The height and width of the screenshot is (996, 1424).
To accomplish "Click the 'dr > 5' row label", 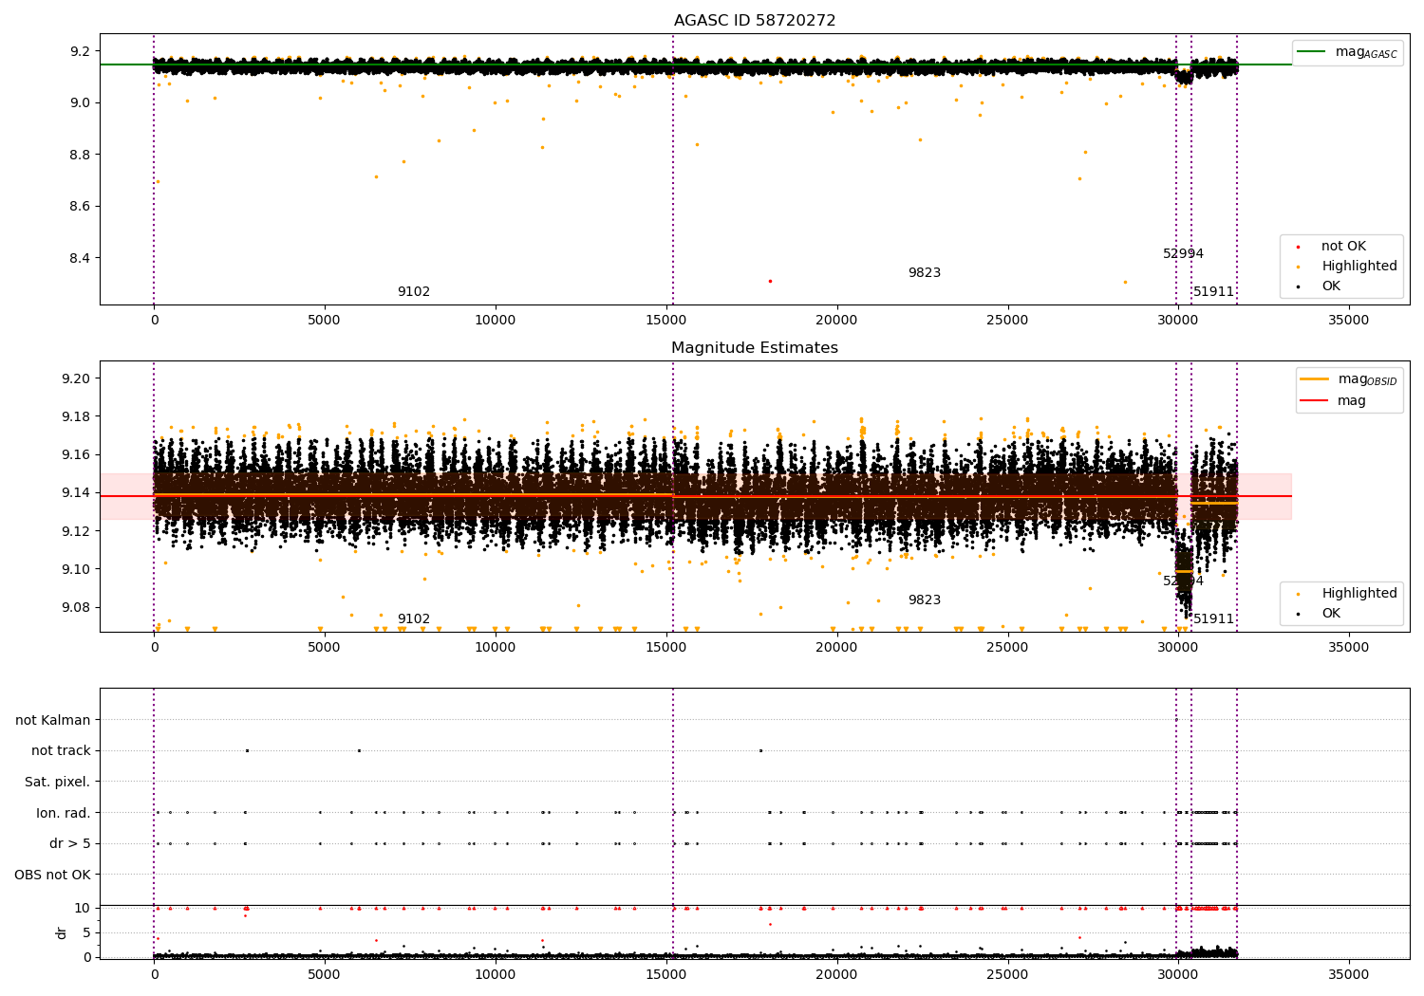I will pos(70,843).
